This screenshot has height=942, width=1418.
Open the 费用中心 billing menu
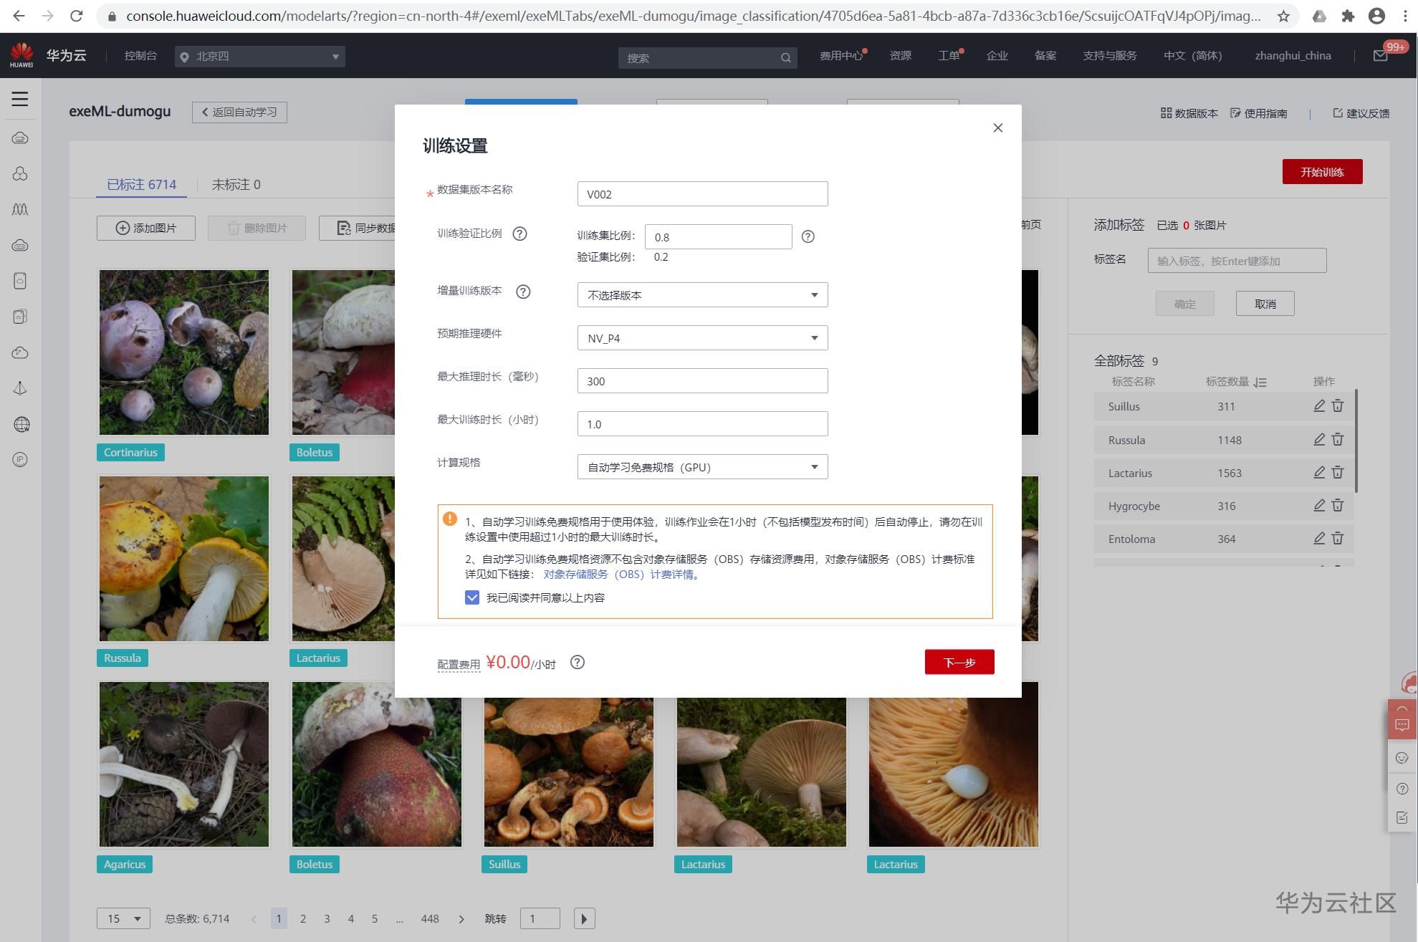coord(841,56)
